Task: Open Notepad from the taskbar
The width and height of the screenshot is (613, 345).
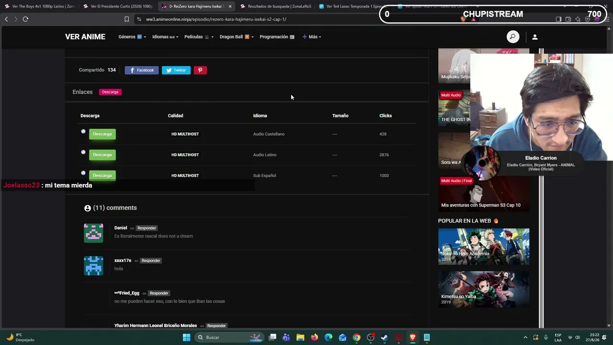Action: (427, 337)
